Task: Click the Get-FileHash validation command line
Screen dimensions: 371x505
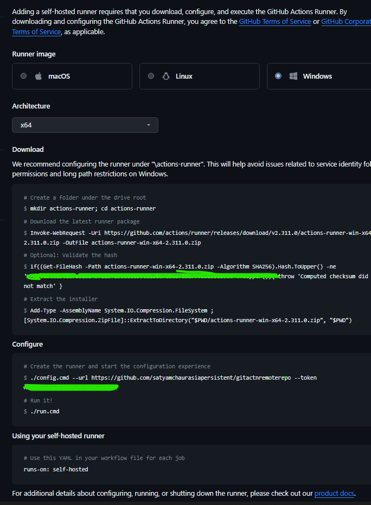Action: 183,267
